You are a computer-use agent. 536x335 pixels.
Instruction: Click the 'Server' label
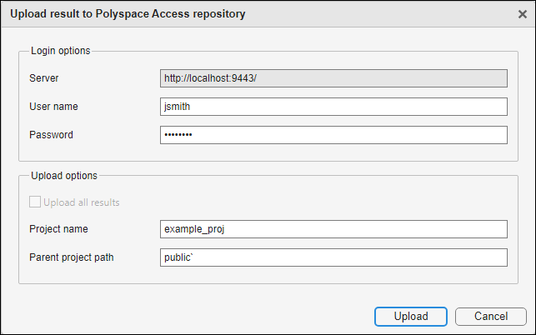tap(43, 78)
